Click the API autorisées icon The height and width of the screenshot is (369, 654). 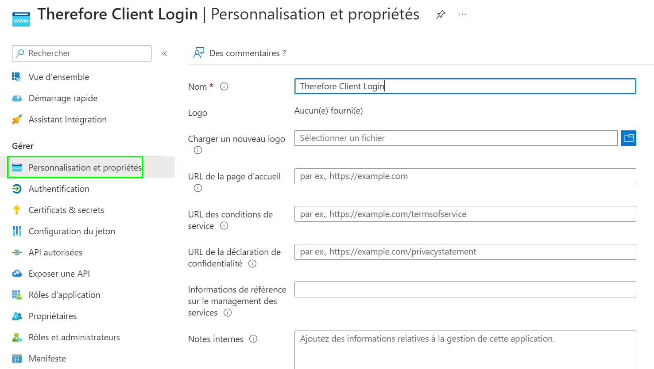click(x=16, y=252)
